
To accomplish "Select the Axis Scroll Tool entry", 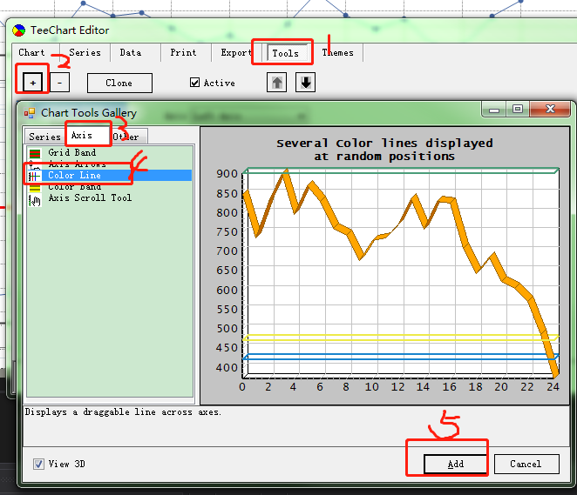I will [90, 198].
